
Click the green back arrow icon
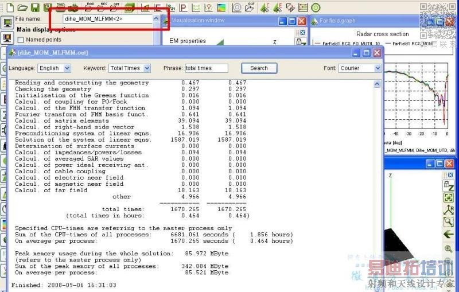(x=448, y=235)
